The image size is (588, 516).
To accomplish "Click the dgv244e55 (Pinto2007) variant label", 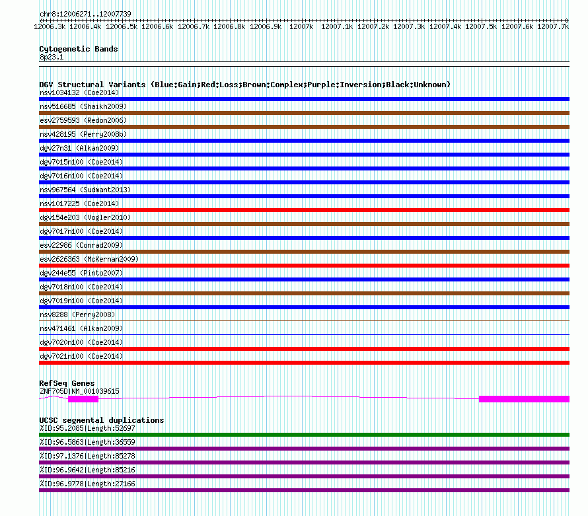I will pos(81,273).
